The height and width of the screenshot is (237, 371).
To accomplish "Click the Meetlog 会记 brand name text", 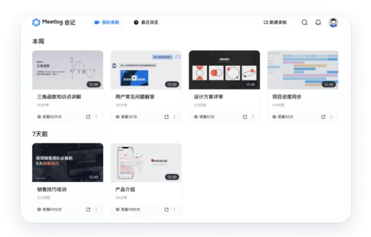I will coord(59,22).
